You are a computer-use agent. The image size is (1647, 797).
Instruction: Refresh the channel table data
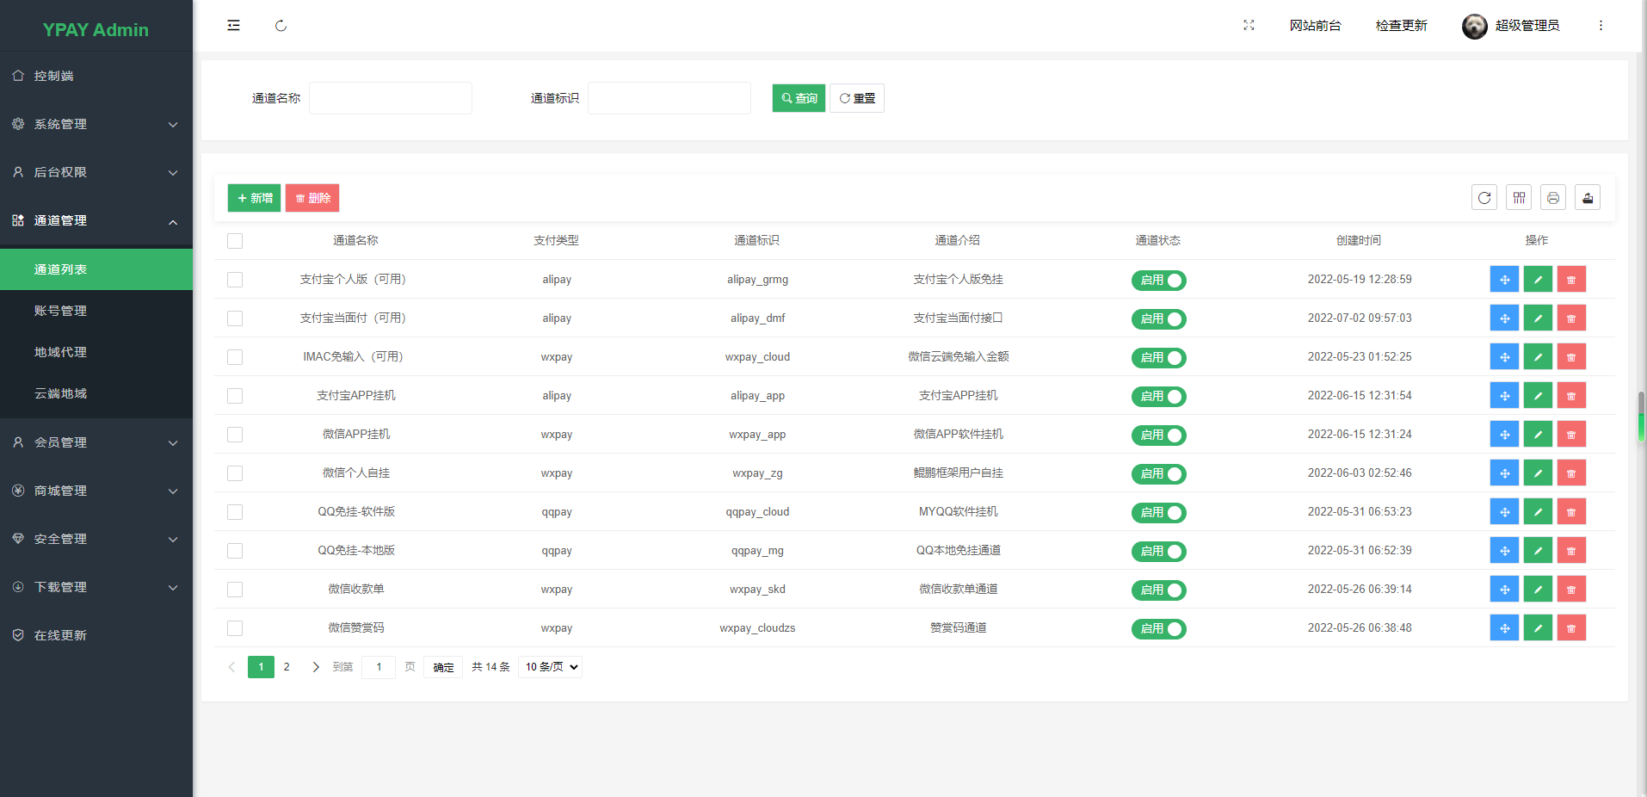click(x=1484, y=197)
